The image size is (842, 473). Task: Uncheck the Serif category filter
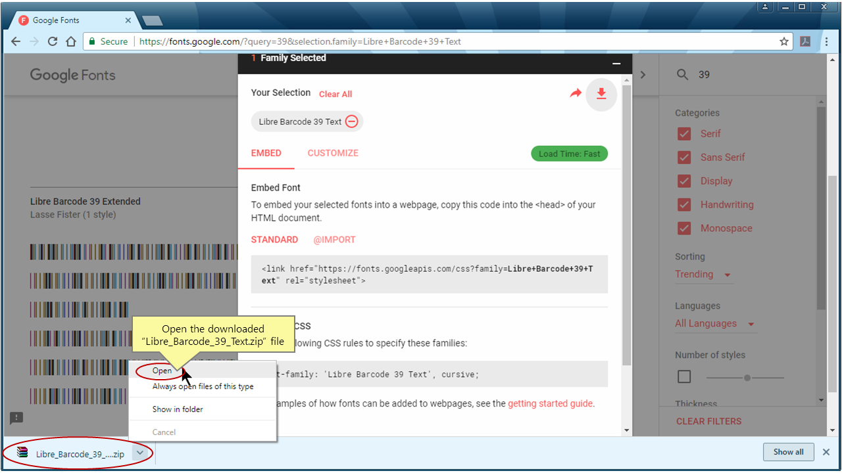(x=684, y=133)
